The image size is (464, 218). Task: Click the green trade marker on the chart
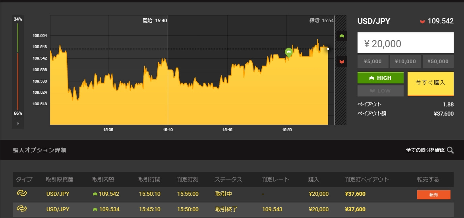pyautogui.click(x=289, y=52)
